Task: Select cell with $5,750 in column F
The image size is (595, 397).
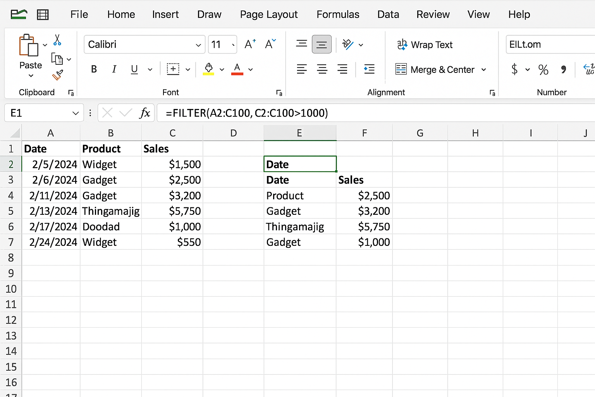Action: pos(365,226)
